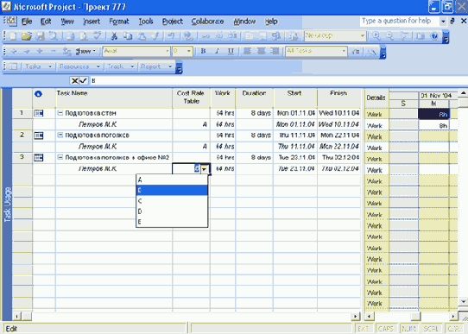This screenshot has height=334, width=468.
Task: Run the Spelling check icon
Action: (98, 36)
